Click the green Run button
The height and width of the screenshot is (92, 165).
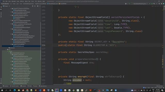tap(150, 4)
